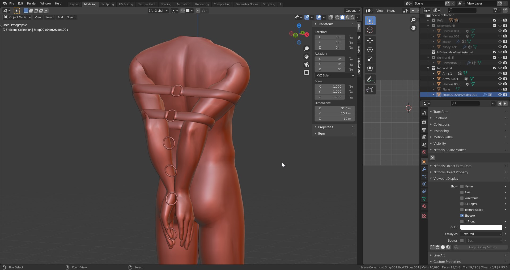The height and width of the screenshot is (270, 510).
Task: Enable the Name show checkbox
Action: click(x=462, y=186)
